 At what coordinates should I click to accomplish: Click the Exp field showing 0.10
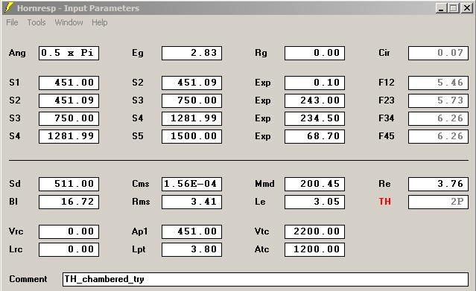coord(315,83)
